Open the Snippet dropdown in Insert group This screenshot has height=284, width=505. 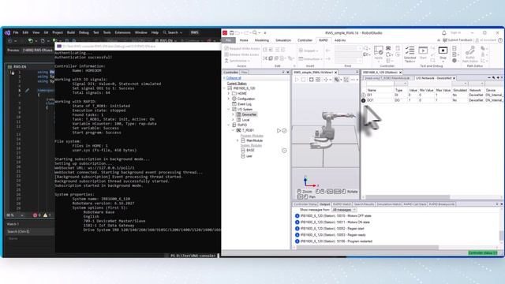click(309, 50)
